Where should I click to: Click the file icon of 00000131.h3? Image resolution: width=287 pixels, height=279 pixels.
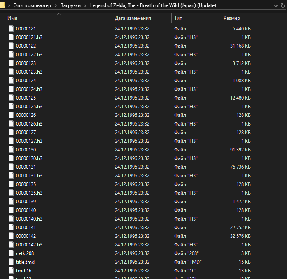pos(11,175)
